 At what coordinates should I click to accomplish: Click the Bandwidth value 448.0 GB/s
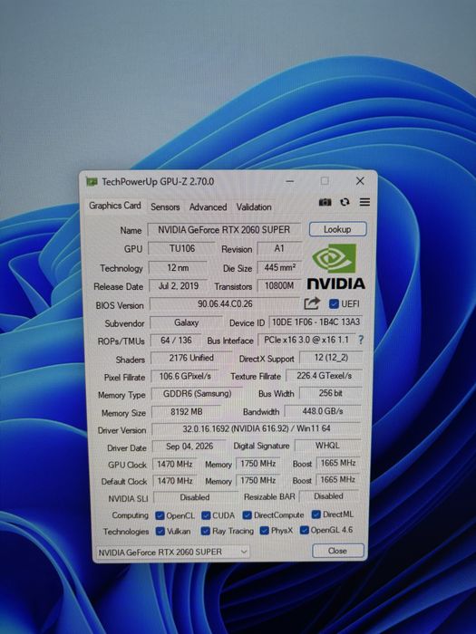coord(323,411)
